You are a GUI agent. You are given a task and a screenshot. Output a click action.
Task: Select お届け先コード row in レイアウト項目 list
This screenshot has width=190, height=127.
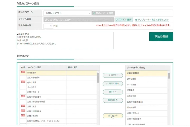tap(58, 92)
